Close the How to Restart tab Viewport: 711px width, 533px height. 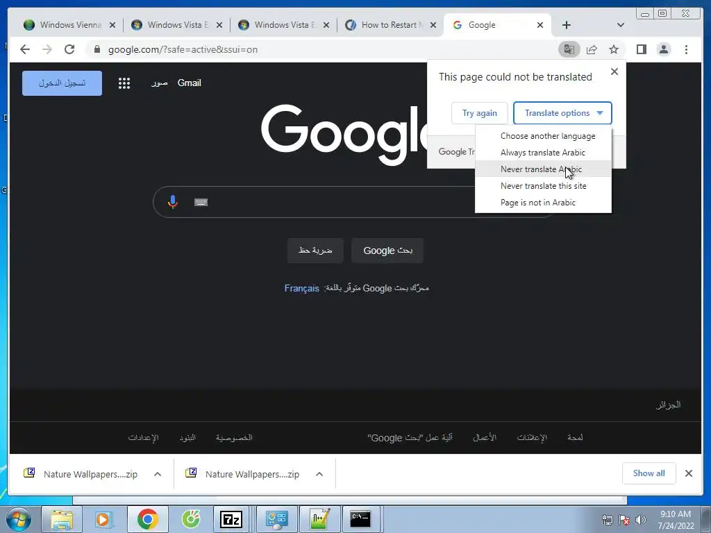(x=433, y=25)
